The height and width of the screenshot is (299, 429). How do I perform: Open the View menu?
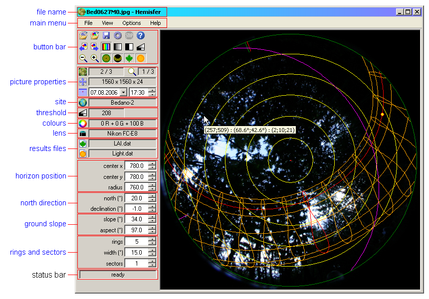pyautogui.click(x=107, y=23)
